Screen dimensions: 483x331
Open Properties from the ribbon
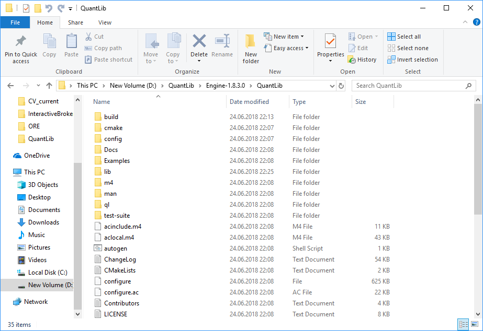coord(330,42)
